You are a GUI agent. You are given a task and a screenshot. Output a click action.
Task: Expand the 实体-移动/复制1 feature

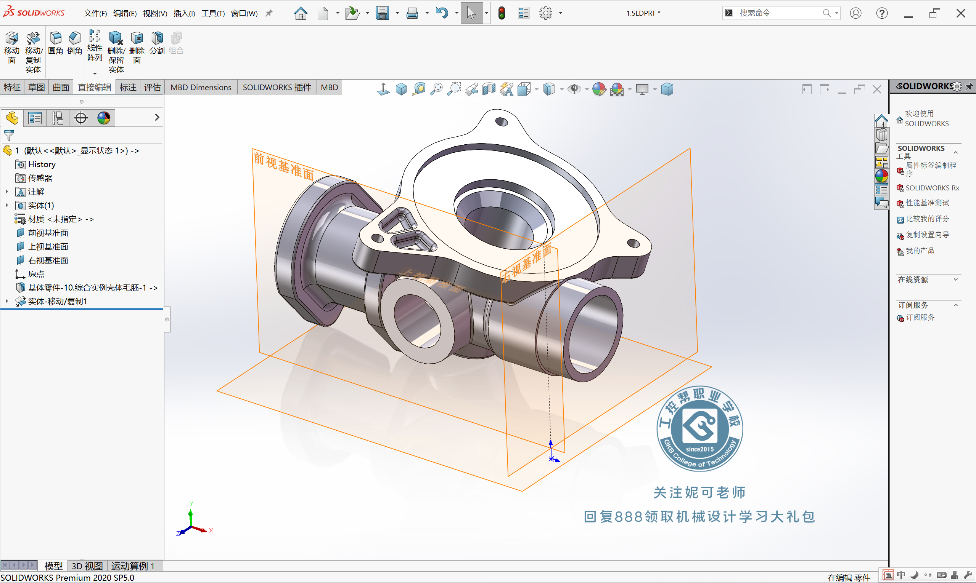click(x=7, y=301)
